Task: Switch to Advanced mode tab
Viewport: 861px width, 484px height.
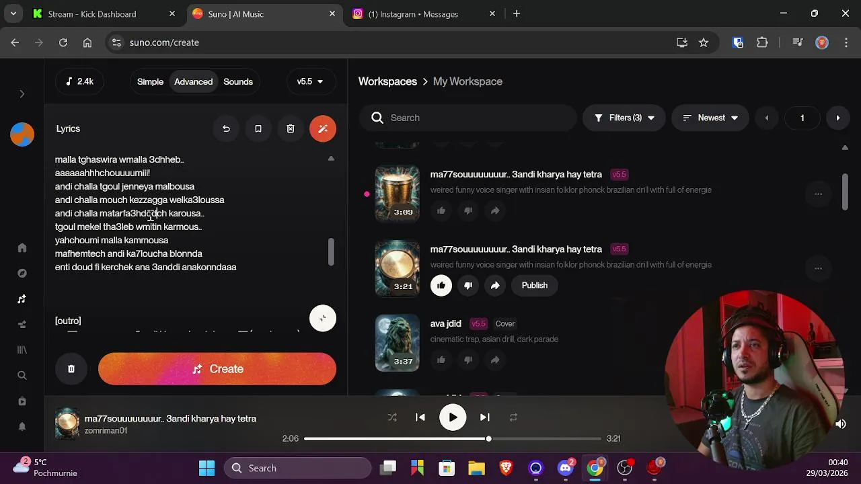Action: pyautogui.click(x=193, y=81)
